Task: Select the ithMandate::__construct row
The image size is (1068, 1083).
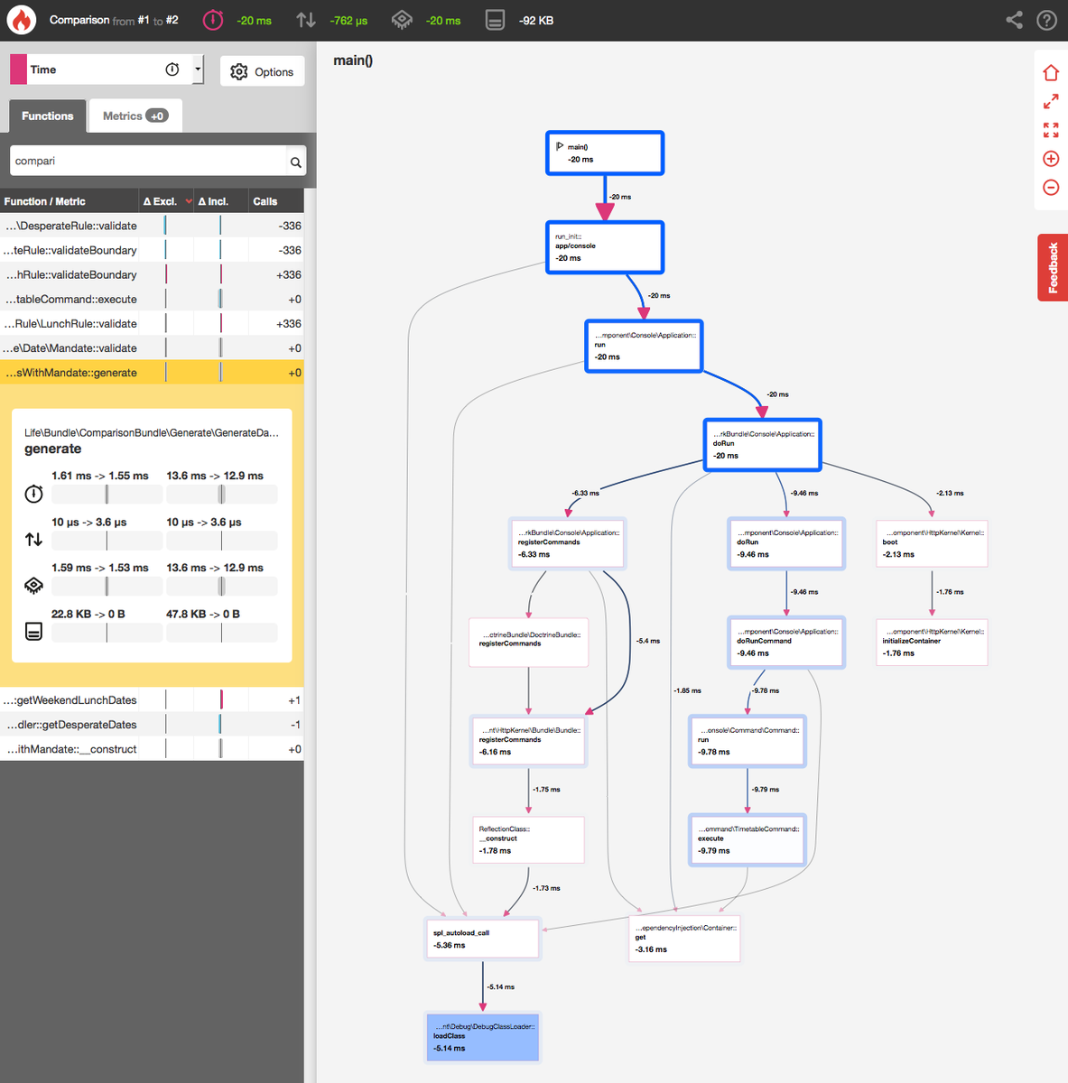Action: point(152,748)
